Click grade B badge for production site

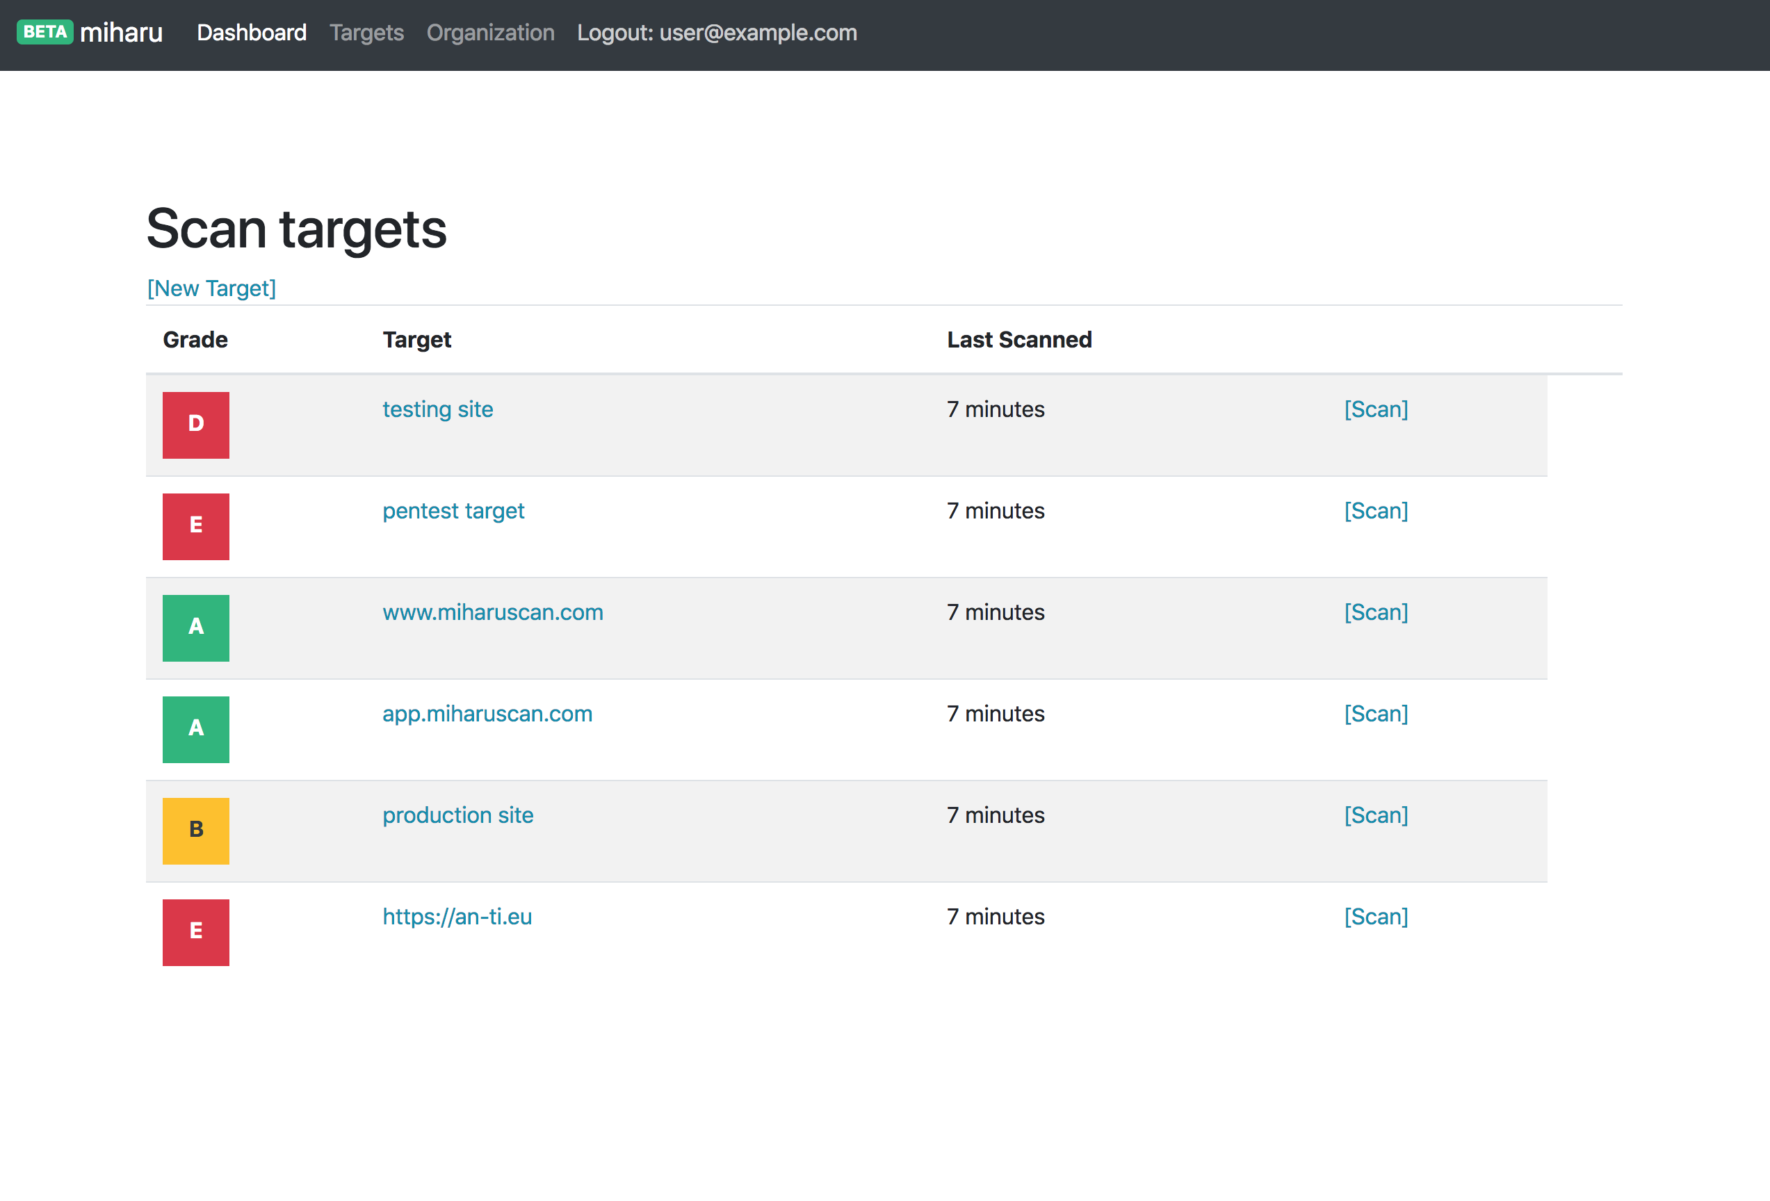tap(196, 830)
